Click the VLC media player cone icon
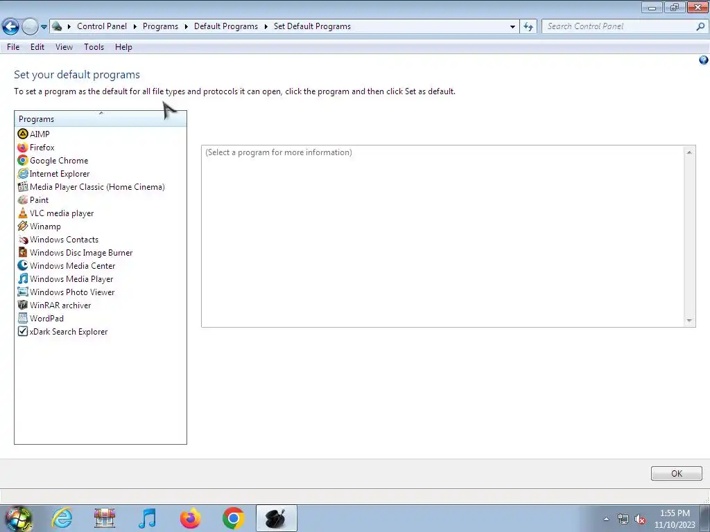This screenshot has height=532, width=710. (23, 213)
